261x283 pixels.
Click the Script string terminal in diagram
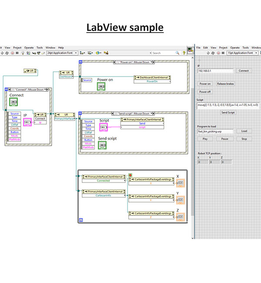pos(104,127)
